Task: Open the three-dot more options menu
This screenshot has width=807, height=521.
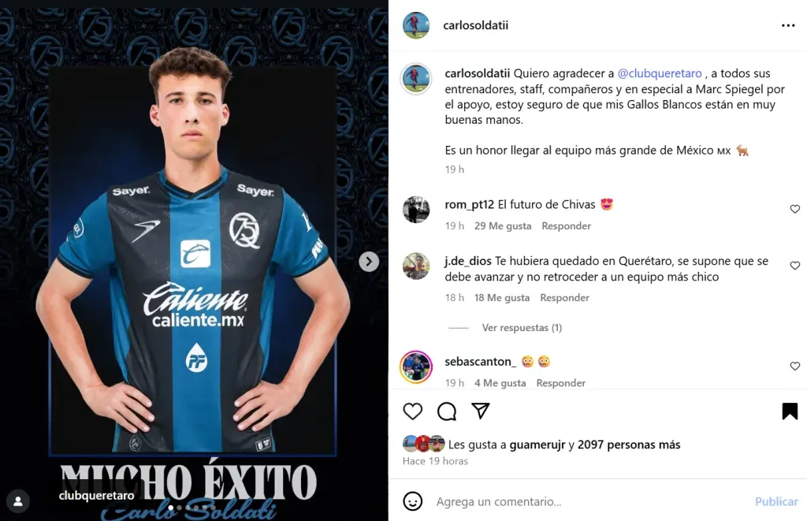Action: point(788,25)
